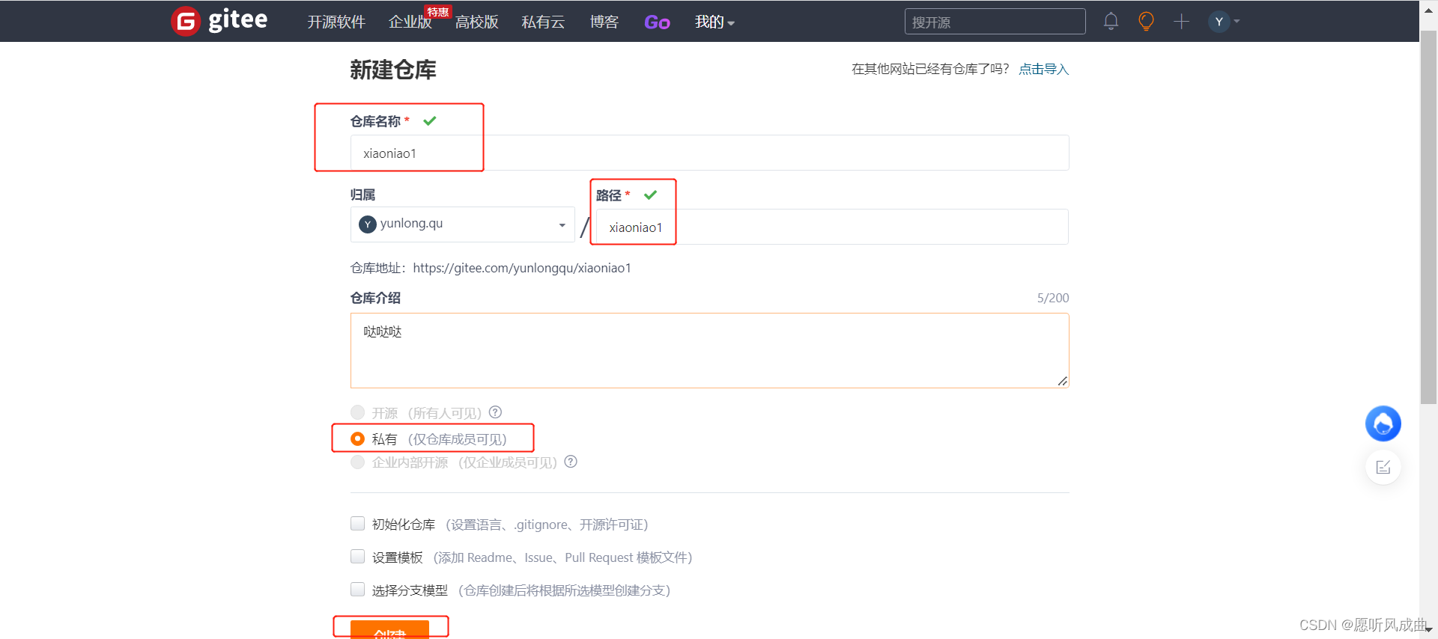This screenshot has width=1438, height=639.
Task: Click the floating feedback edit icon
Action: (x=1383, y=468)
